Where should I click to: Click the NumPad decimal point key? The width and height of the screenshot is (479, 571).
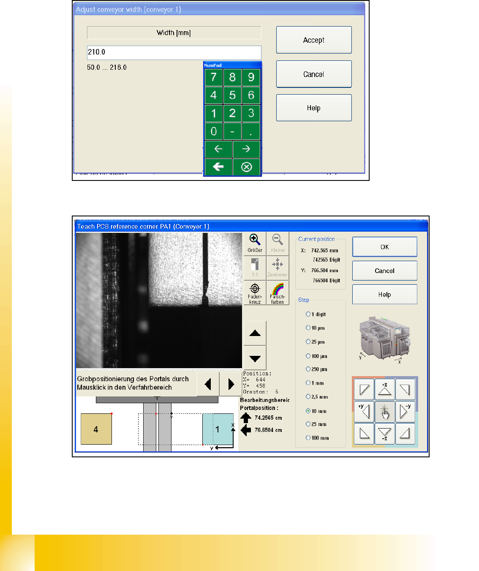251,131
